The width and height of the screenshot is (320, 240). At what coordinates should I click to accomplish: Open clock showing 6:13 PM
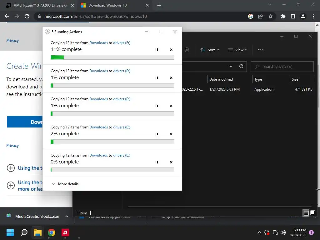(298, 232)
